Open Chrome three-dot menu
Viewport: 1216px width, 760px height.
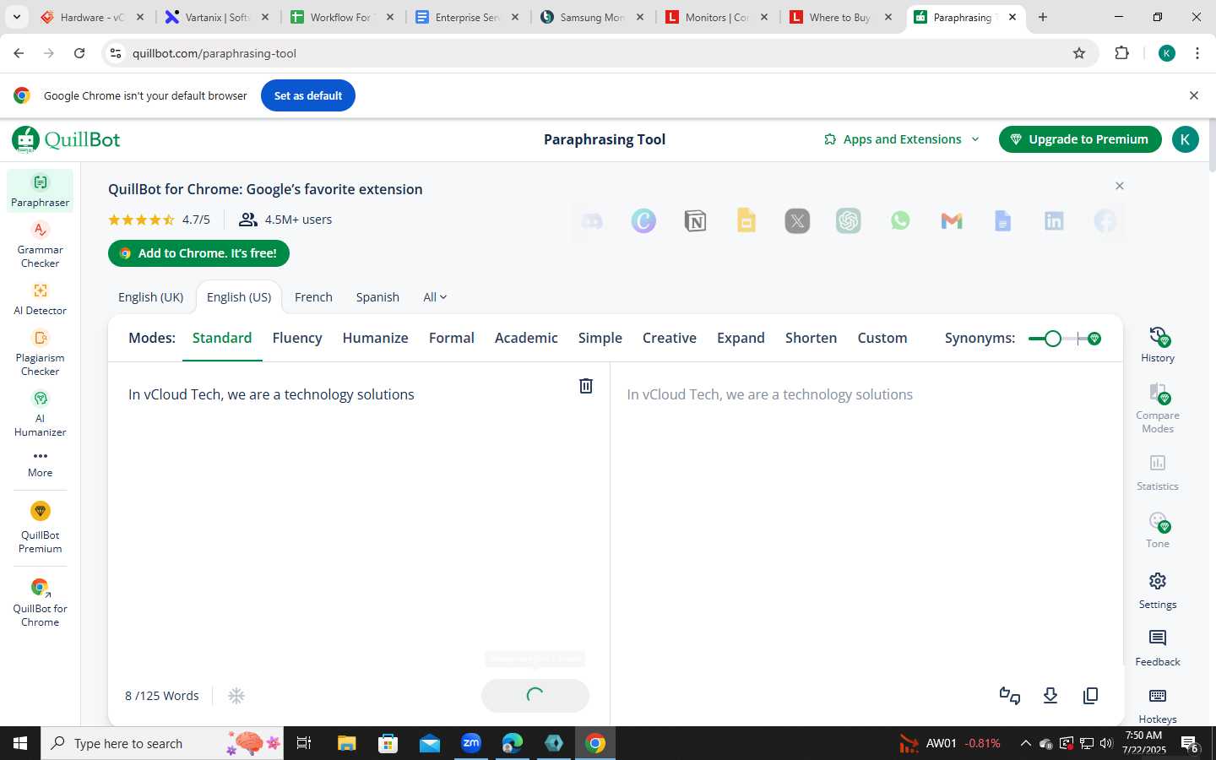tap(1197, 53)
